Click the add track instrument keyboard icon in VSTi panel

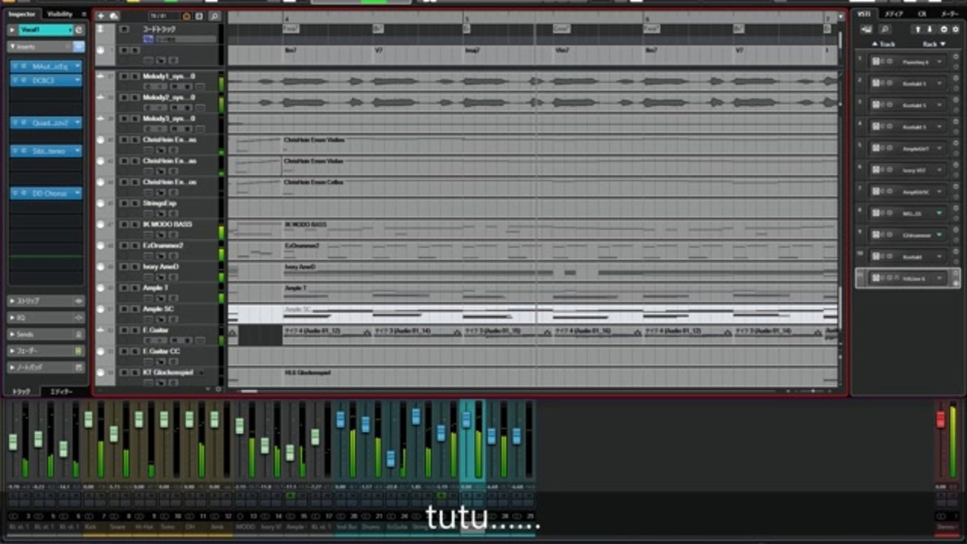click(867, 29)
